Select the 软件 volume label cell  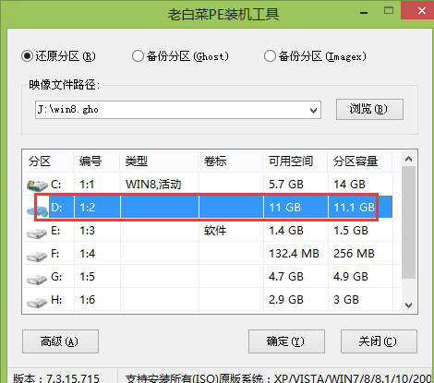point(215,231)
